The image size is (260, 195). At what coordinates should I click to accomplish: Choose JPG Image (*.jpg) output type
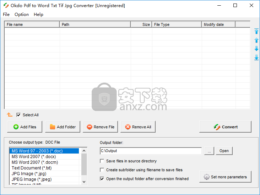(x=29, y=174)
